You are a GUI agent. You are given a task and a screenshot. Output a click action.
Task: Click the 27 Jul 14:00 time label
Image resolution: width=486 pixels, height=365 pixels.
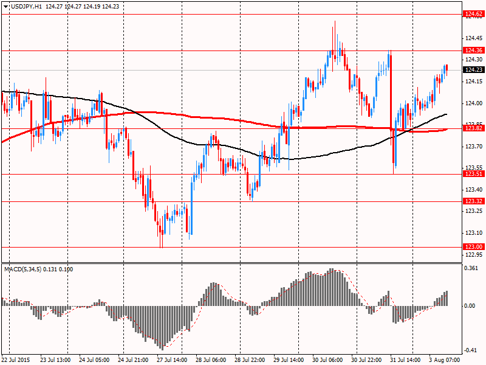tap(172, 360)
